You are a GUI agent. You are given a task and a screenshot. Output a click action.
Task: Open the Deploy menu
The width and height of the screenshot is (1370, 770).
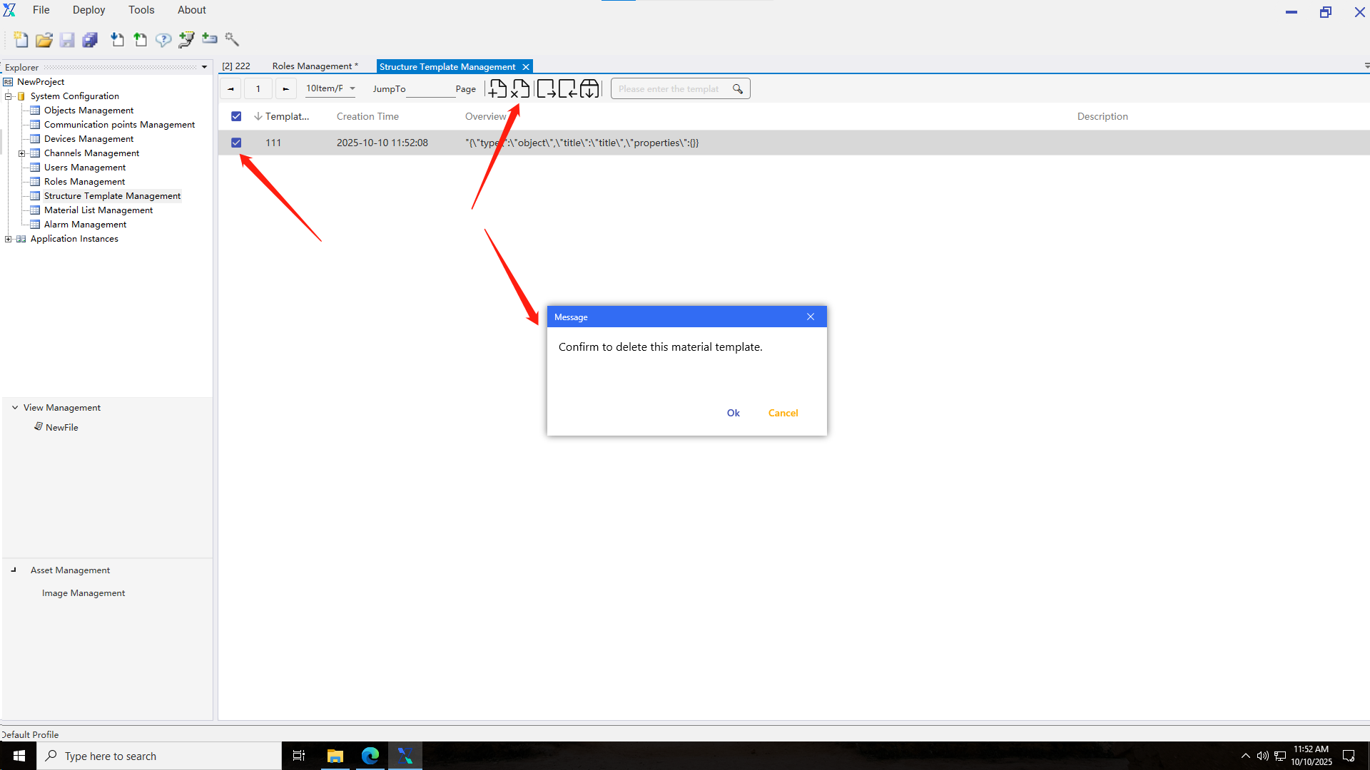[x=88, y=10]
